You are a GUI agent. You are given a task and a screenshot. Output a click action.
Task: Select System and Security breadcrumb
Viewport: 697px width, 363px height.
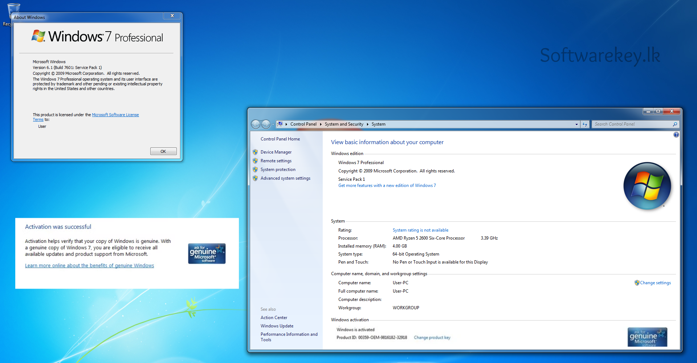[x=344, y=124]
